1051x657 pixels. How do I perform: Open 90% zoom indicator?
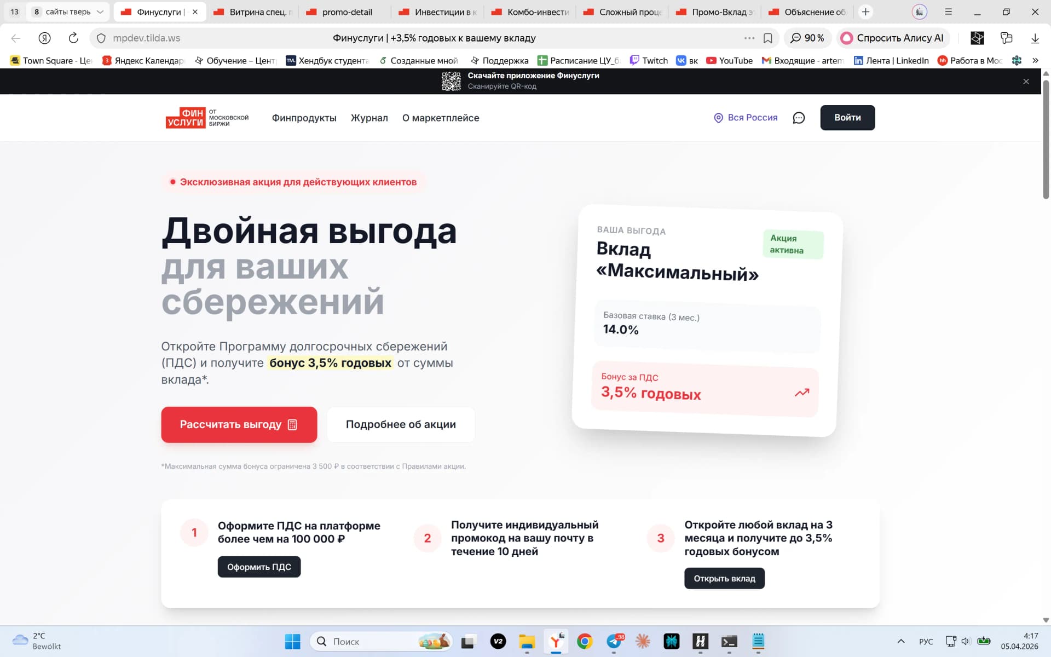(x=807, y=38)
